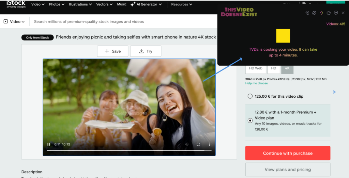
Task: Click the yellow square loading indicator
Action: [x=283, y=36]
